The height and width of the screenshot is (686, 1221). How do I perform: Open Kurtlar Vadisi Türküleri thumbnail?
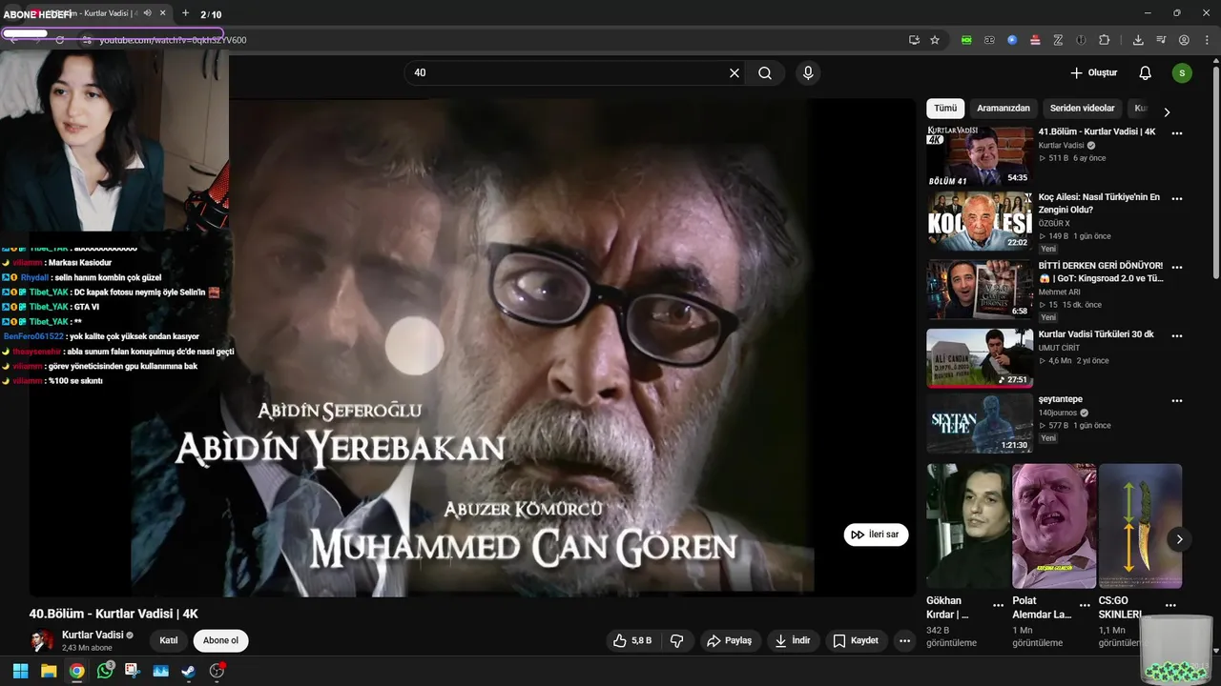980,358
